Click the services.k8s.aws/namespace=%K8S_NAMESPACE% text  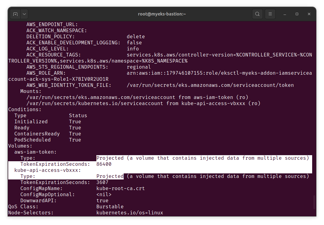point(124,61)
